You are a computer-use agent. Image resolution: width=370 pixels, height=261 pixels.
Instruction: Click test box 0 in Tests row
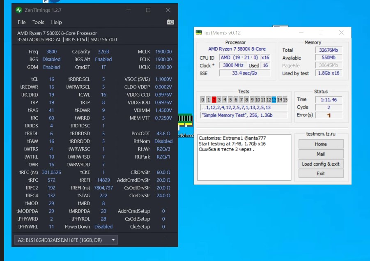(x=202, y=100)
